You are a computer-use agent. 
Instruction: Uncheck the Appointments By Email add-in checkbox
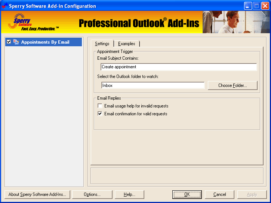tap(9, 42)
